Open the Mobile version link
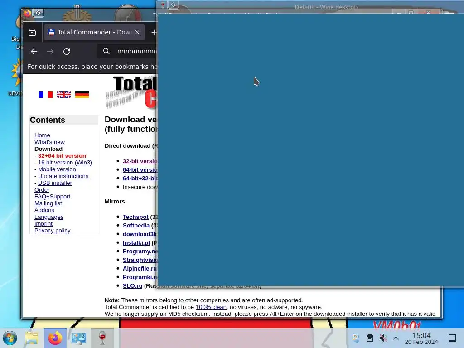Screen dimensions: 464x348 coord(57,169)
